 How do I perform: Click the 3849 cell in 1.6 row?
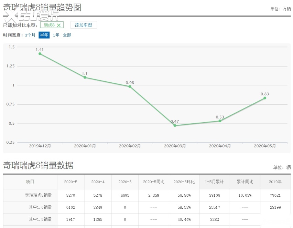[98, 207]
